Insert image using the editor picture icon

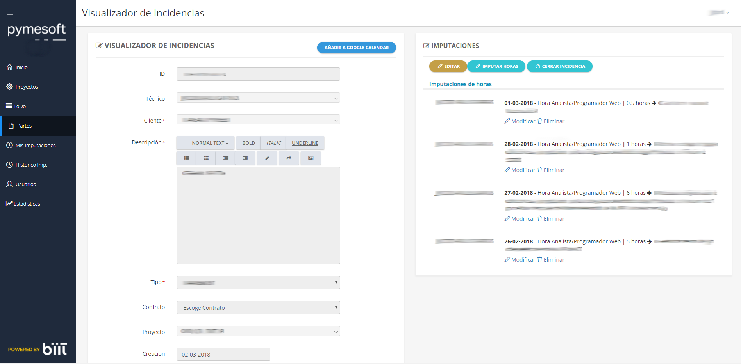tap(311, 158)
